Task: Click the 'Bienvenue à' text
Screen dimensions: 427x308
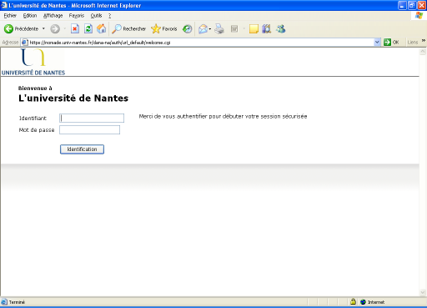Action: [x=35, y=88]
